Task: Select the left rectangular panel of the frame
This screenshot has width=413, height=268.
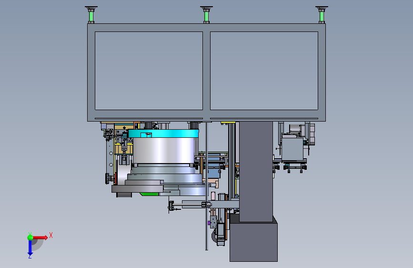Action: 149,71
